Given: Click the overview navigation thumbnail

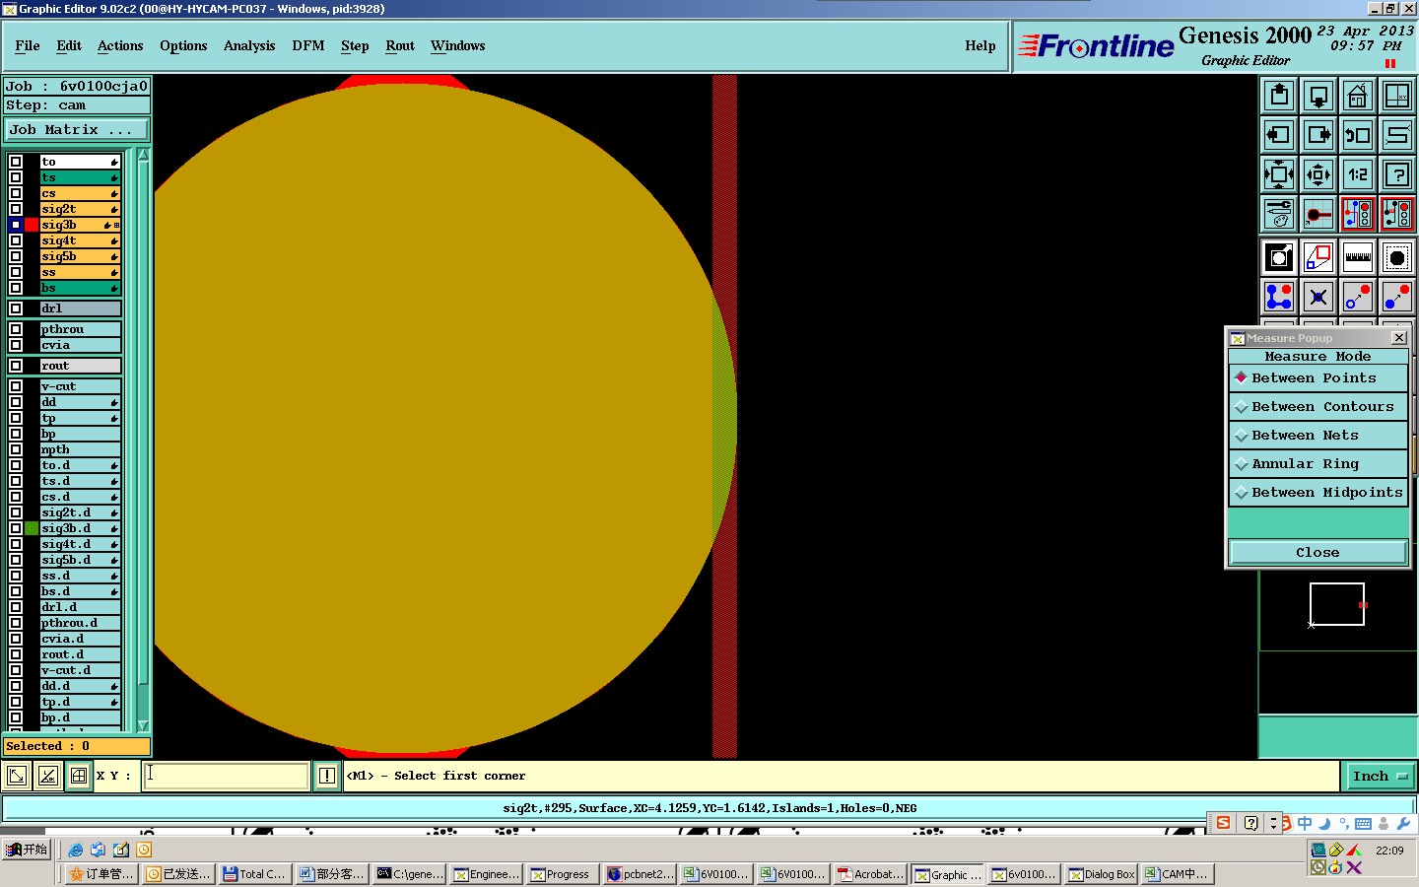Looking at the screenshot, I should (1337, 604).
